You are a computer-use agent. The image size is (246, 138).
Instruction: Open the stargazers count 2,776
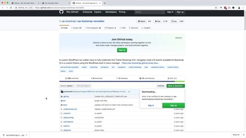pos(165,21)
